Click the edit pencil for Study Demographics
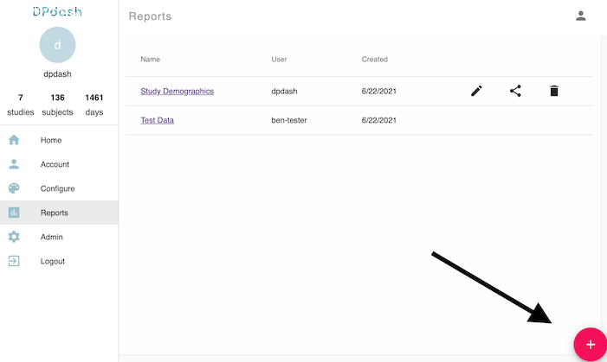This screenshot has height=362, width=607. 476,92
